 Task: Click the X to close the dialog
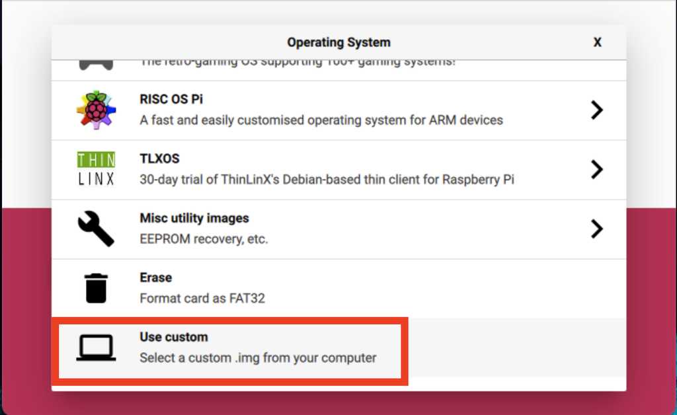[x=597, y=42]
